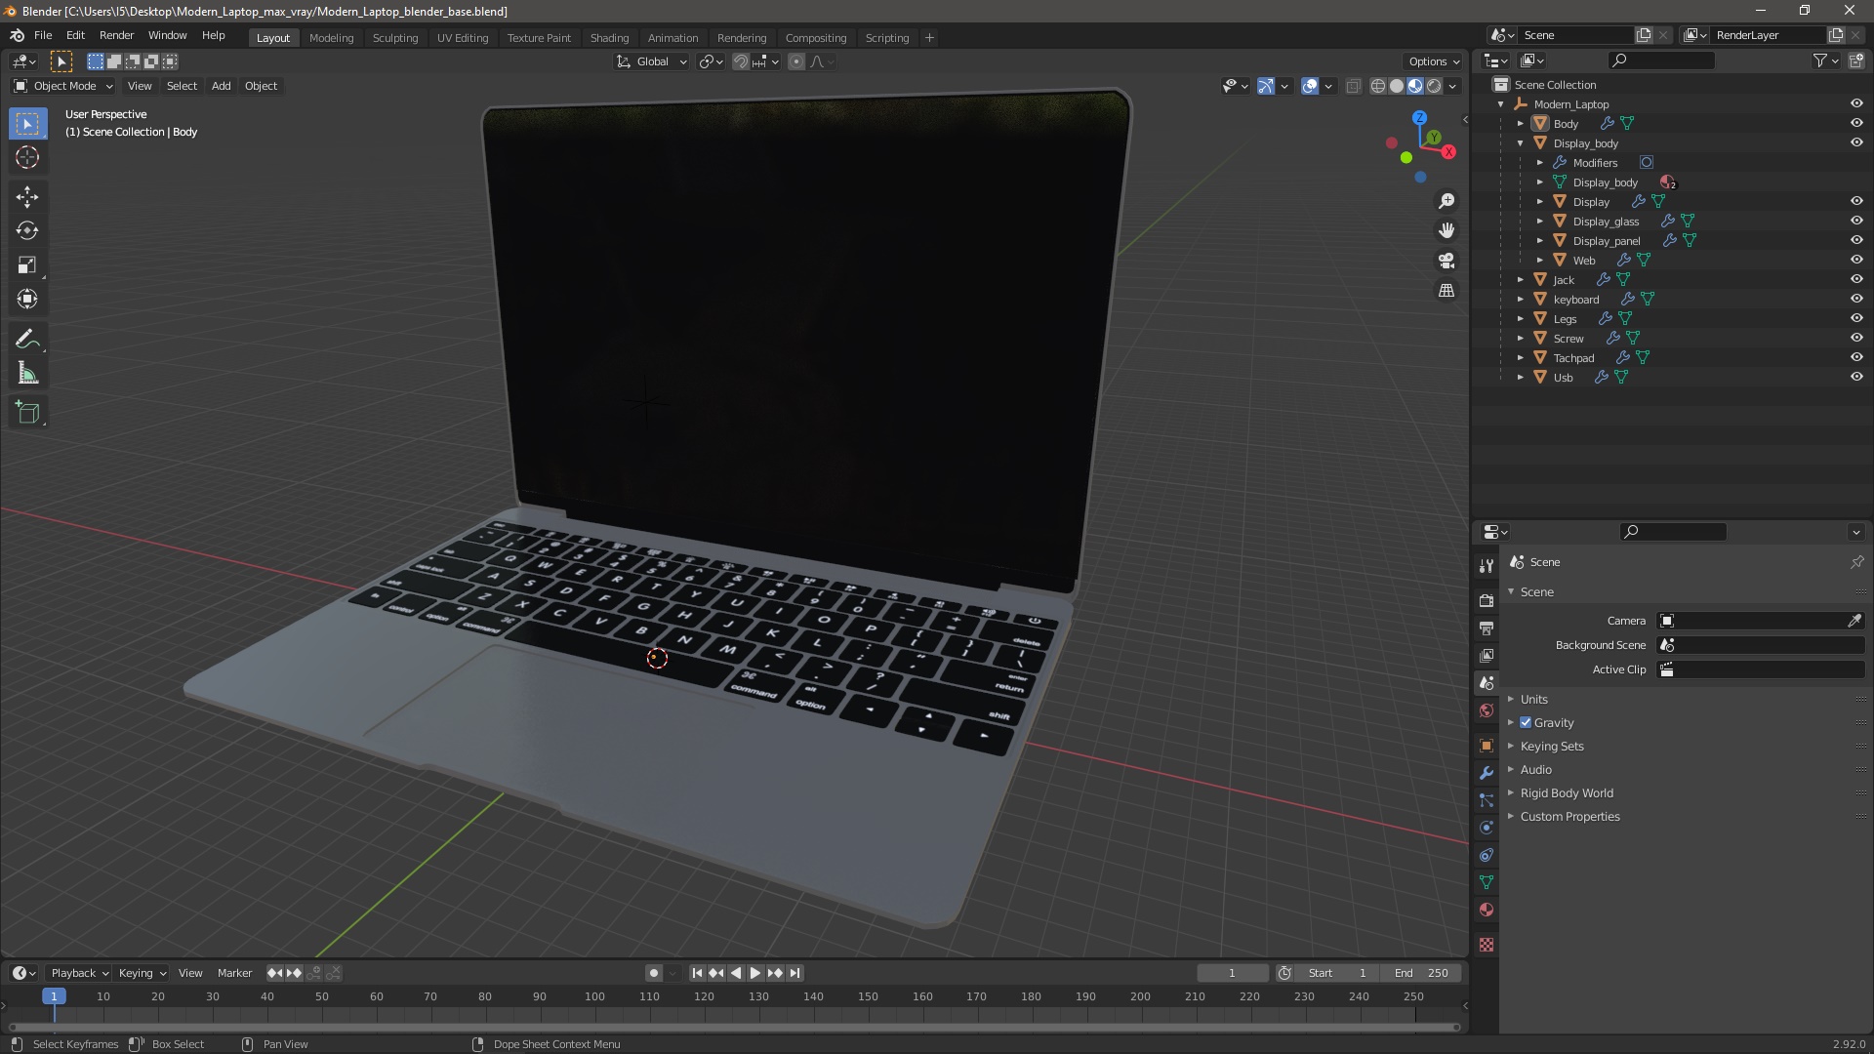
Task: Select the Add Cube tool
Action: [27, 413]
